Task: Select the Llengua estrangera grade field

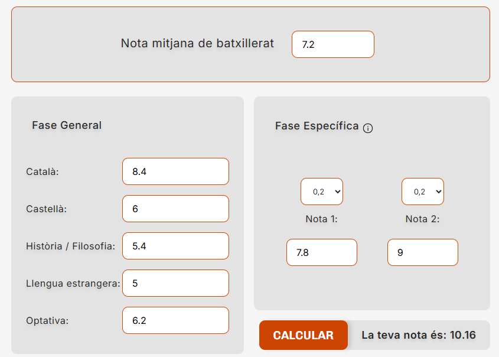Action: pos(175,283)
